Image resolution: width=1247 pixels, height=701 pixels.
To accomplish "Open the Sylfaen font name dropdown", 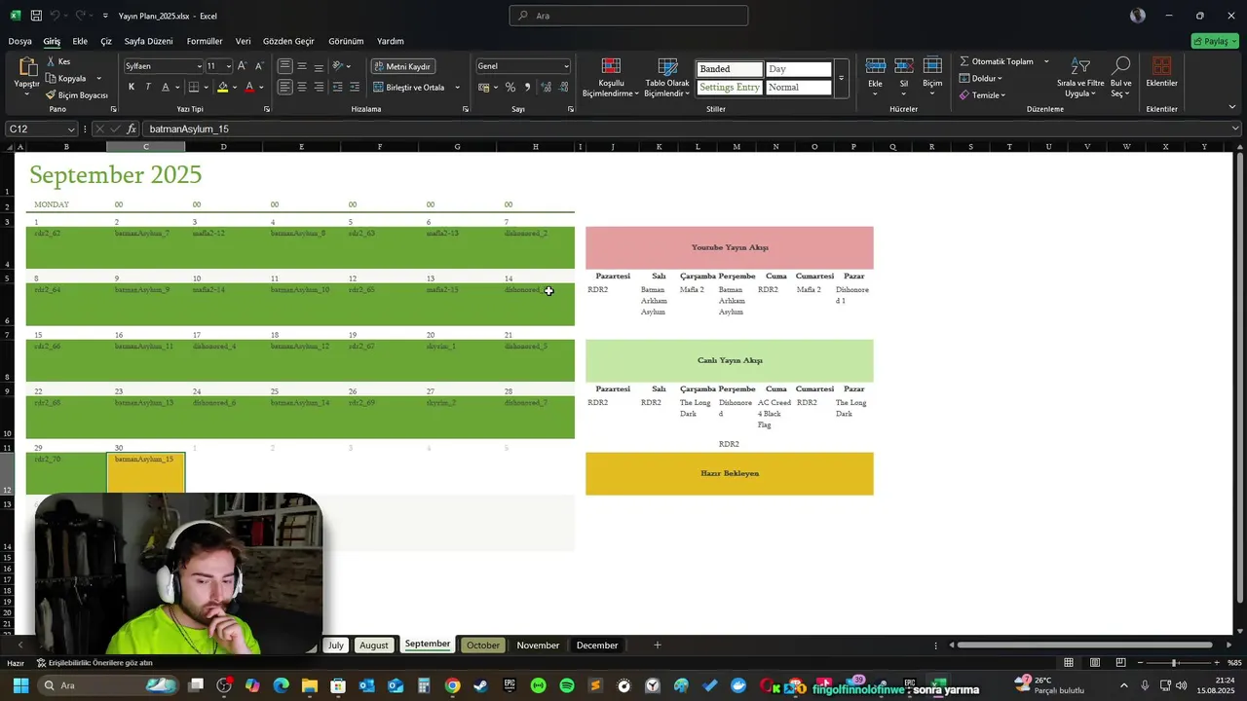I will (198, 66).
